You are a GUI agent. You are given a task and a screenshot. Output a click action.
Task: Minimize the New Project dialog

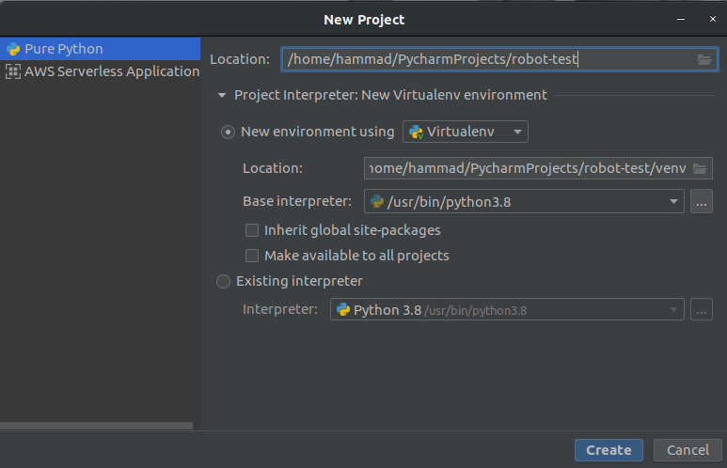coord(678,19)
